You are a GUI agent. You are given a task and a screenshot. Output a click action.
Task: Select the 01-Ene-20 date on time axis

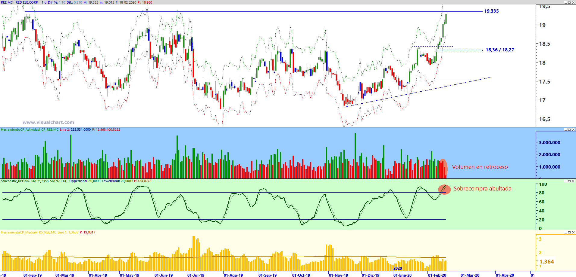click(402, 275)
